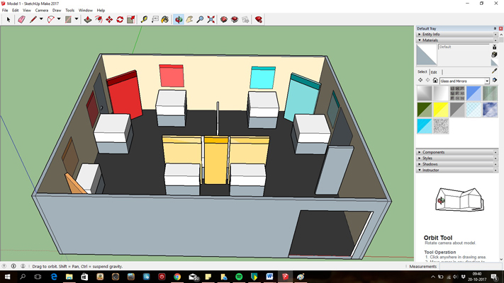Pick the Sample Paint eyedropper

click(494, 71)
